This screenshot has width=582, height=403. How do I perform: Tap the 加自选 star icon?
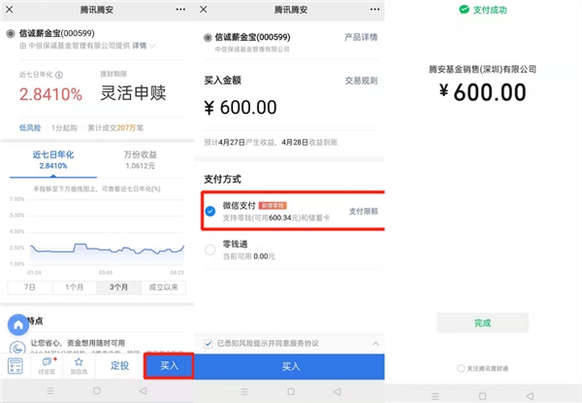pos(79,366)
